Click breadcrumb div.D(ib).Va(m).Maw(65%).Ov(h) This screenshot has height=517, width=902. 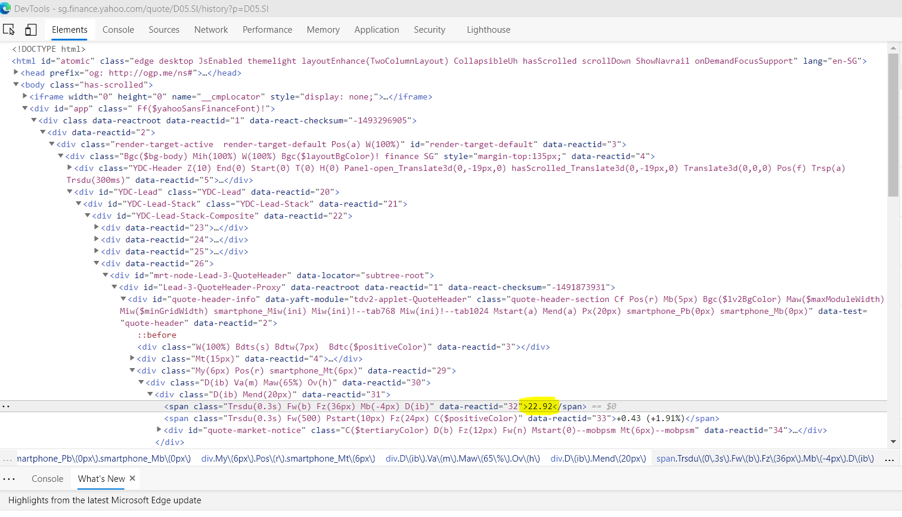coord(463,459)
